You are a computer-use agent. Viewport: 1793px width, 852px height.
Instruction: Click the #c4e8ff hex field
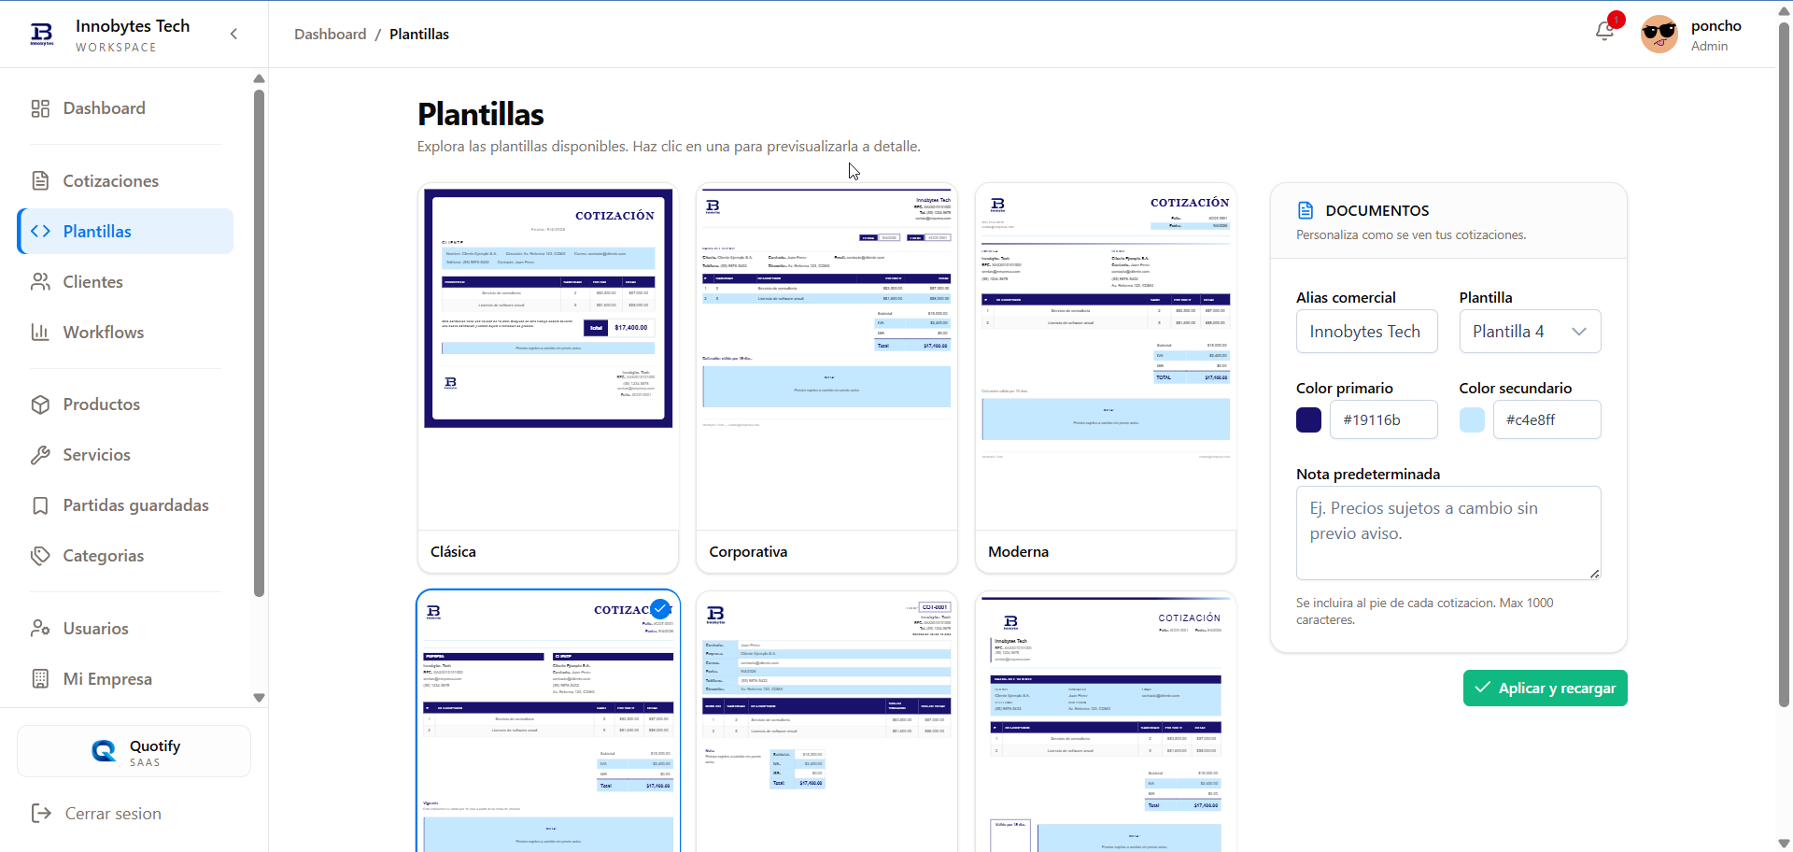1546,420
